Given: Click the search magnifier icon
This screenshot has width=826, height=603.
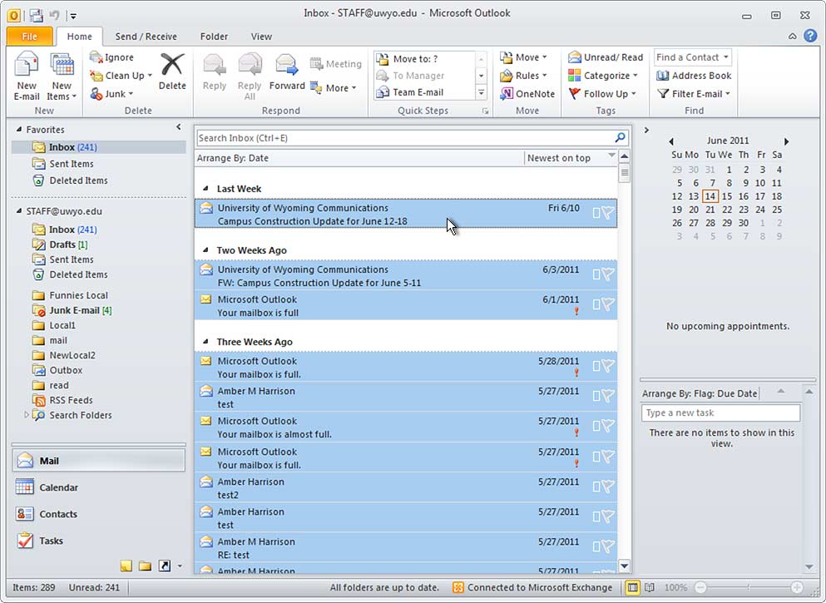Looking at the screenshot, I should [621, 137].
